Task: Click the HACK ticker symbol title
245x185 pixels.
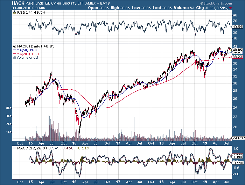Action: (x=18, y=3)
